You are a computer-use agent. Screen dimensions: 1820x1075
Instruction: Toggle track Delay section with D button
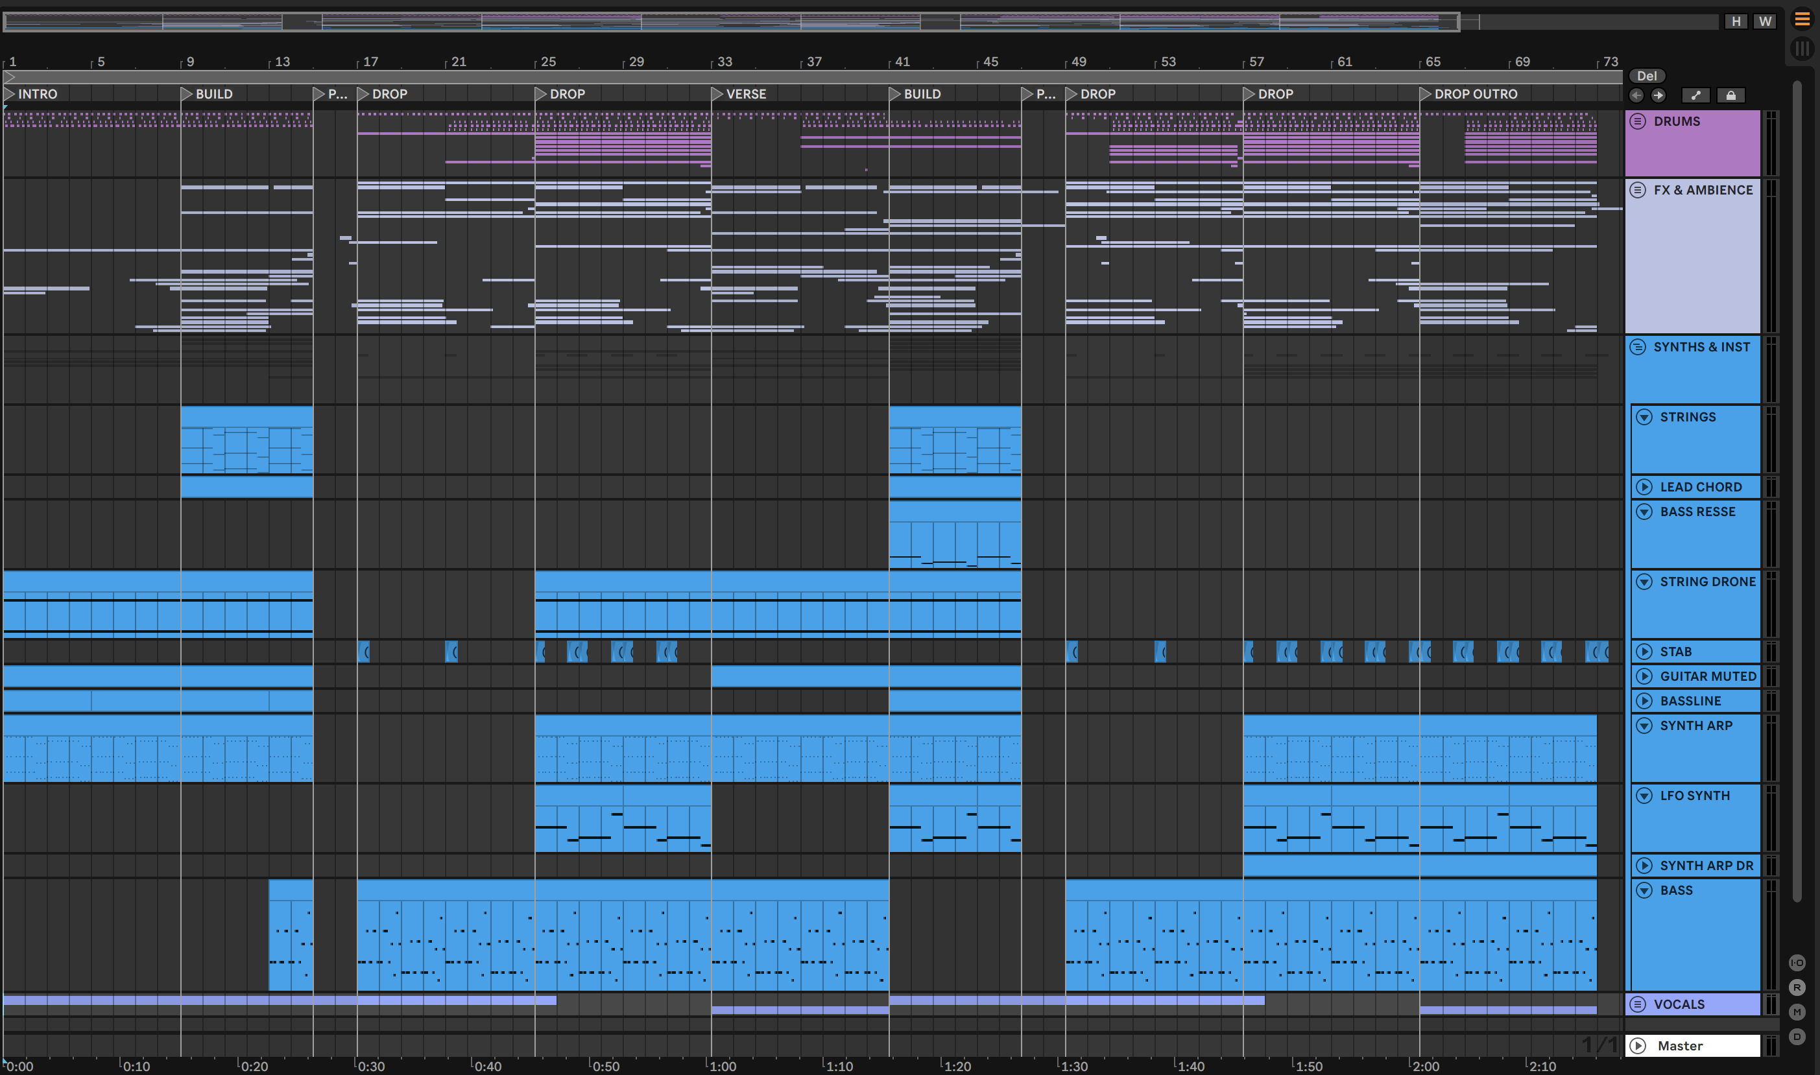pyautogui.click(x=1797, y=1037)
